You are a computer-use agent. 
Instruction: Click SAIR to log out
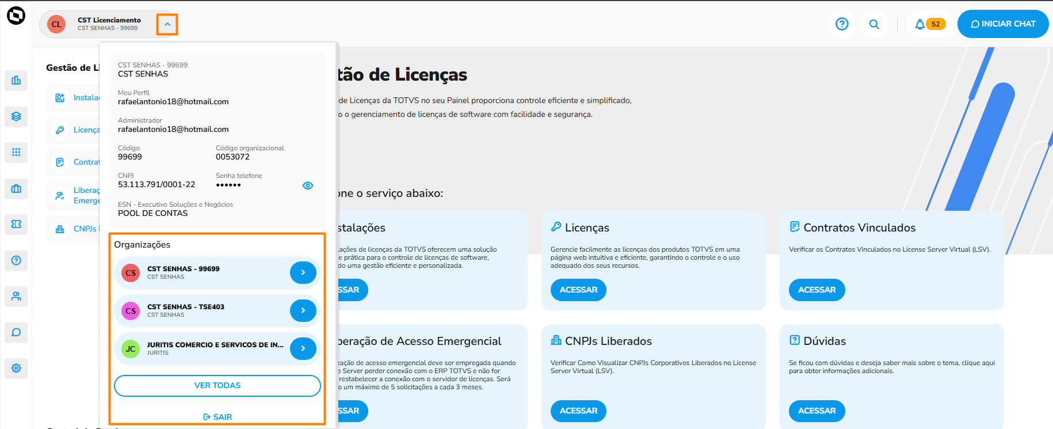[218, 417]
